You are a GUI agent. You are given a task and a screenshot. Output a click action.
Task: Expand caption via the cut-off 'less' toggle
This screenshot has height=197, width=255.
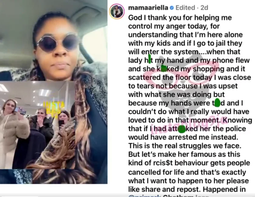(x=202, y=196)
